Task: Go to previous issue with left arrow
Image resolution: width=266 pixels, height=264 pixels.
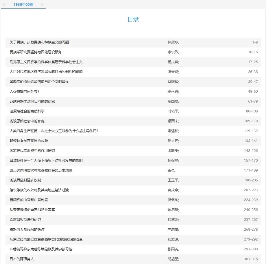Action: click(x=3, y=5)
